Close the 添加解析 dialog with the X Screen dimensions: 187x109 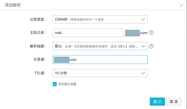(181, 5)
